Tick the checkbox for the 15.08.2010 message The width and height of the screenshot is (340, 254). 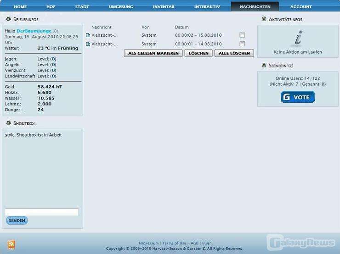[x=242, y=35]
